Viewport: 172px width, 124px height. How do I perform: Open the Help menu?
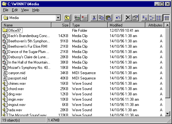tap(36, 10)
